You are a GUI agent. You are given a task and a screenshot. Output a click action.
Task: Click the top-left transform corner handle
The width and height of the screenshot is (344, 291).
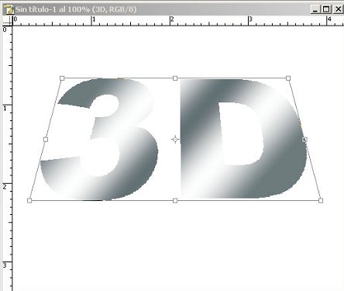tap(62, 78)
